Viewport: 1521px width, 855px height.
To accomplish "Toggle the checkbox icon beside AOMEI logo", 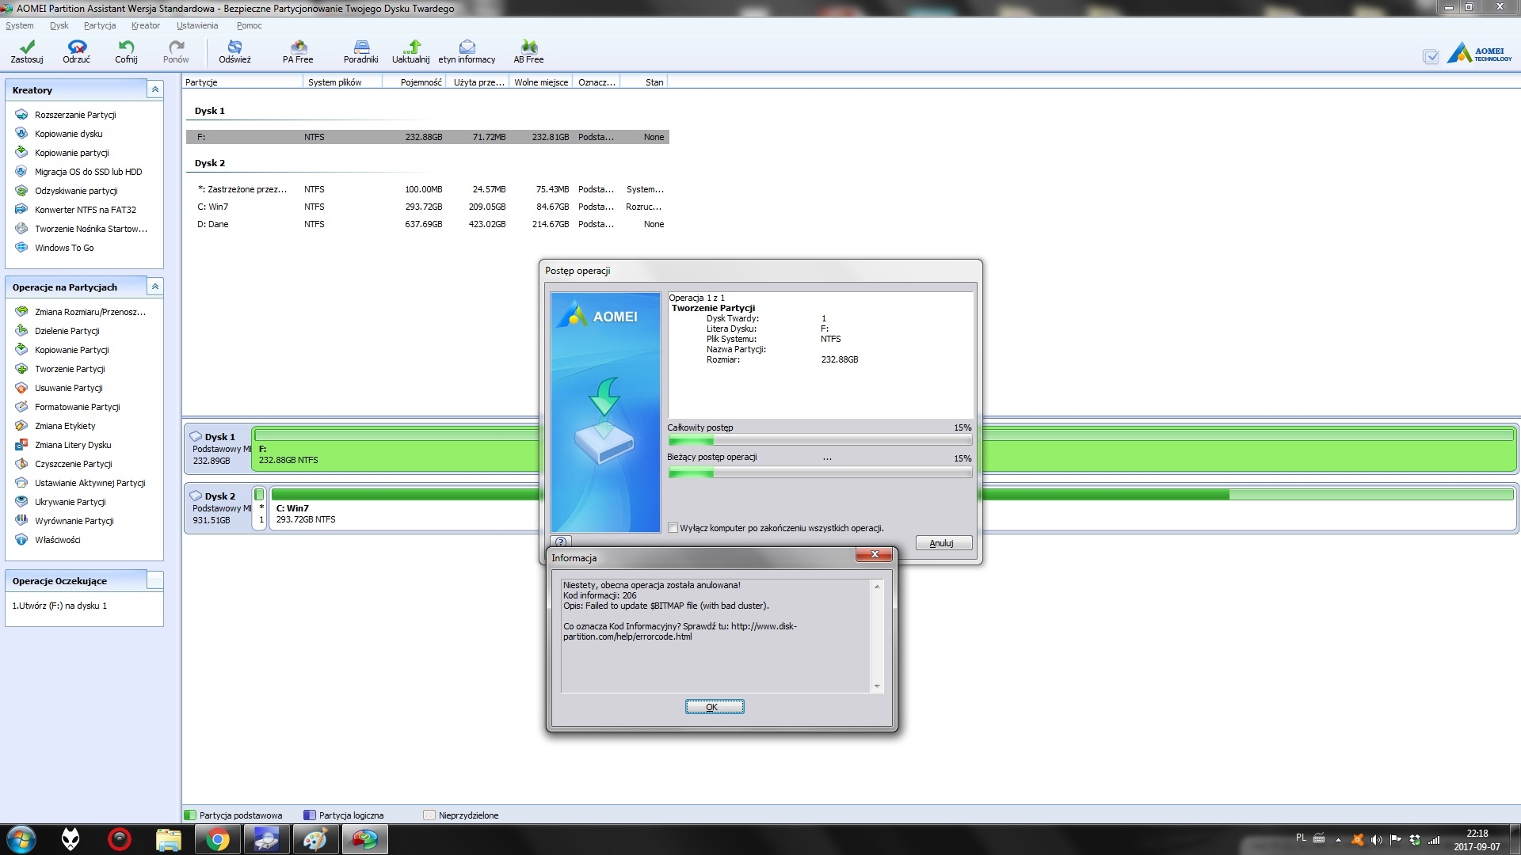I will (x=1431, y=56).
